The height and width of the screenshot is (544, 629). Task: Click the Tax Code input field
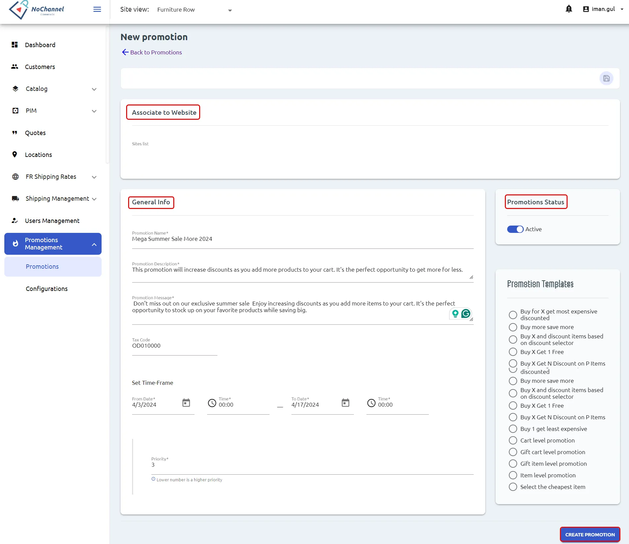pyautogui.click(x=175, y=346)
